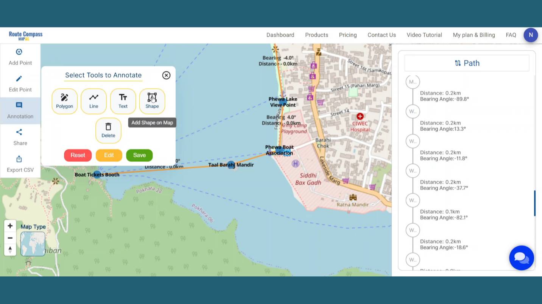This screenshot has width=542, height=304.
Task: Click the red Reset button
Action: click(78, 155)
